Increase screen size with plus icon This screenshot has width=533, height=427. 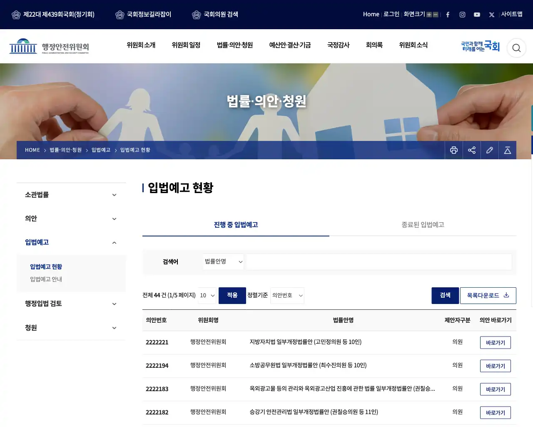point(429,15)
